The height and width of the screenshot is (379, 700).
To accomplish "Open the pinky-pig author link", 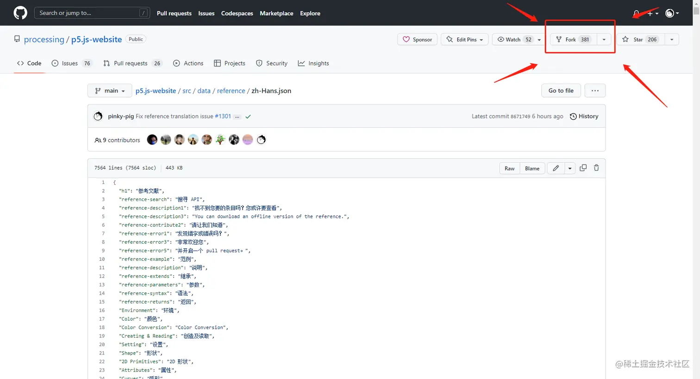I will [121, 116].
